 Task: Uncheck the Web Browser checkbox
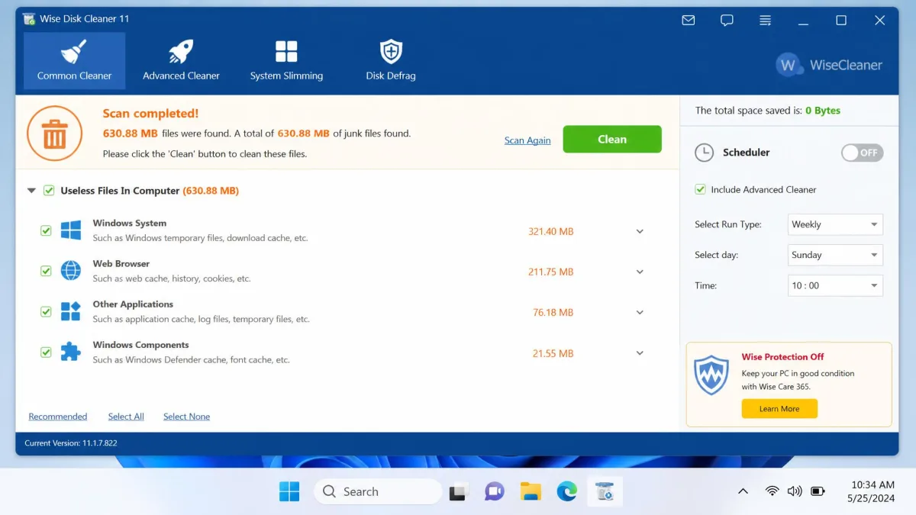click(46, 271)
